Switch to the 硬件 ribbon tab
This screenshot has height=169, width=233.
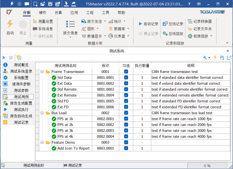pyautogui.click(x=43, y=13)
